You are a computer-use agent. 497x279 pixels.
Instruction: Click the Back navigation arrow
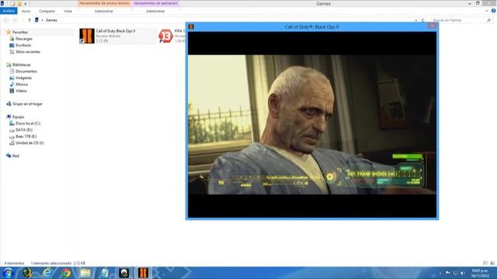(x=7, y=20)
